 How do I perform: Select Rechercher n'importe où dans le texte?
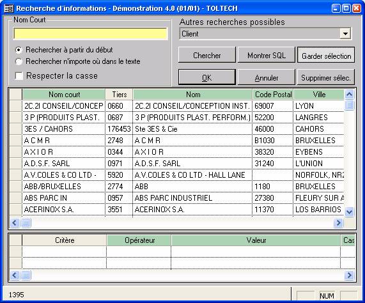coord(19,61)
